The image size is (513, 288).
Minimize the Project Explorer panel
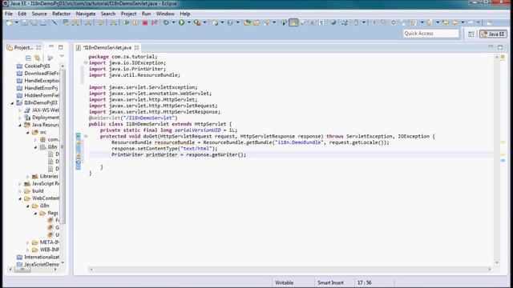click(51, 47)
